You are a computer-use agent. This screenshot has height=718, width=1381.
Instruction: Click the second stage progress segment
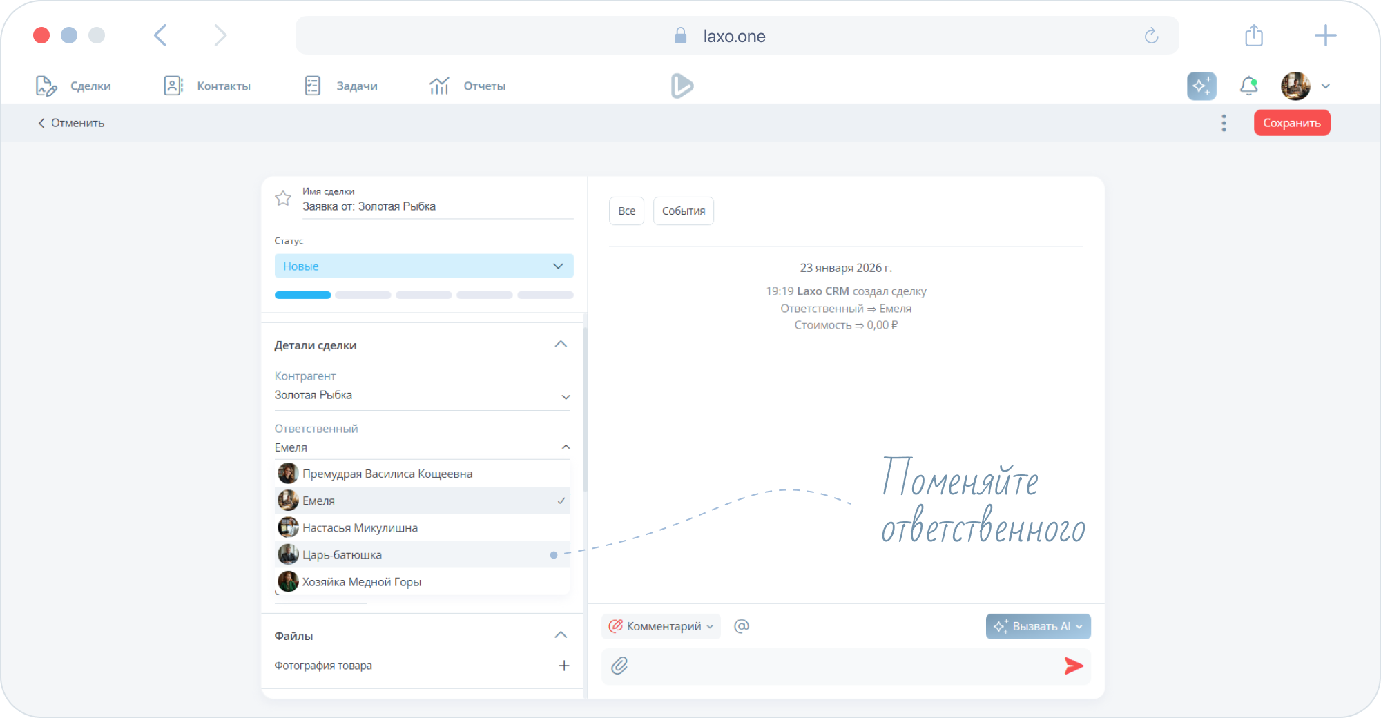(363, 295)
